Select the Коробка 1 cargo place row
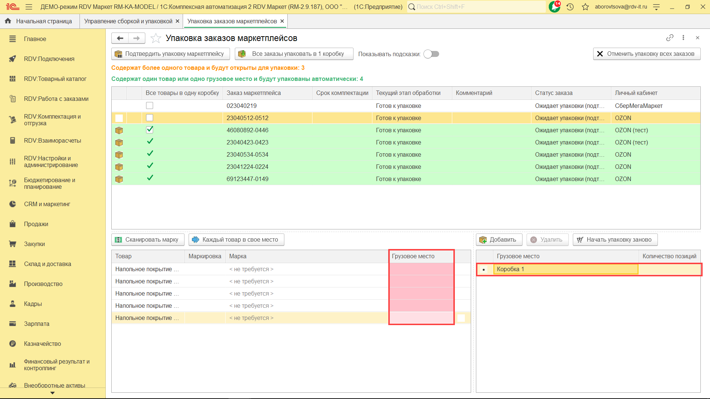 pyautogui.click(x=565, y=269)
